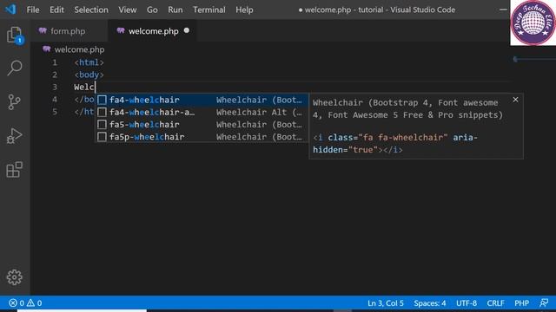556x312 pixels.
Task: Select the welcome.php tab
Action: coord(152,31)
